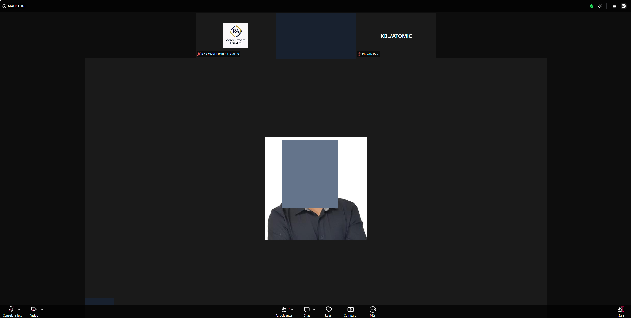Select the KBL/ATOMIC participant tile
Screen dimensions: 631x318
pyautogui.click(x=396, y=36)
